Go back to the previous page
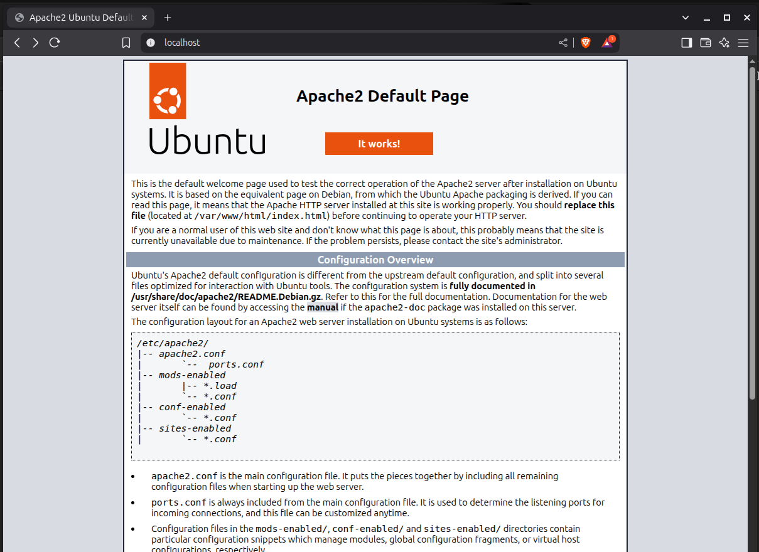 pyautogui.click(x=17, y=43)
